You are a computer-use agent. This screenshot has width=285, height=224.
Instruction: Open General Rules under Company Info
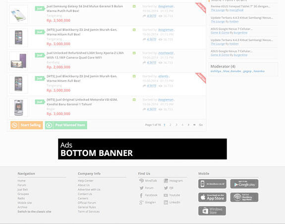click(87, 207)
